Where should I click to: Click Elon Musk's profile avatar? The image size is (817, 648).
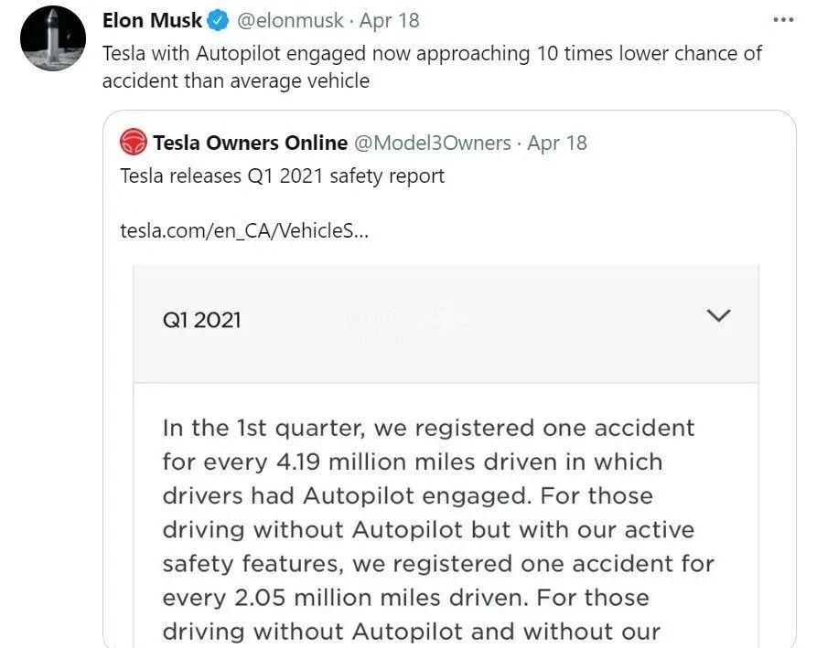tap(52, 38)
